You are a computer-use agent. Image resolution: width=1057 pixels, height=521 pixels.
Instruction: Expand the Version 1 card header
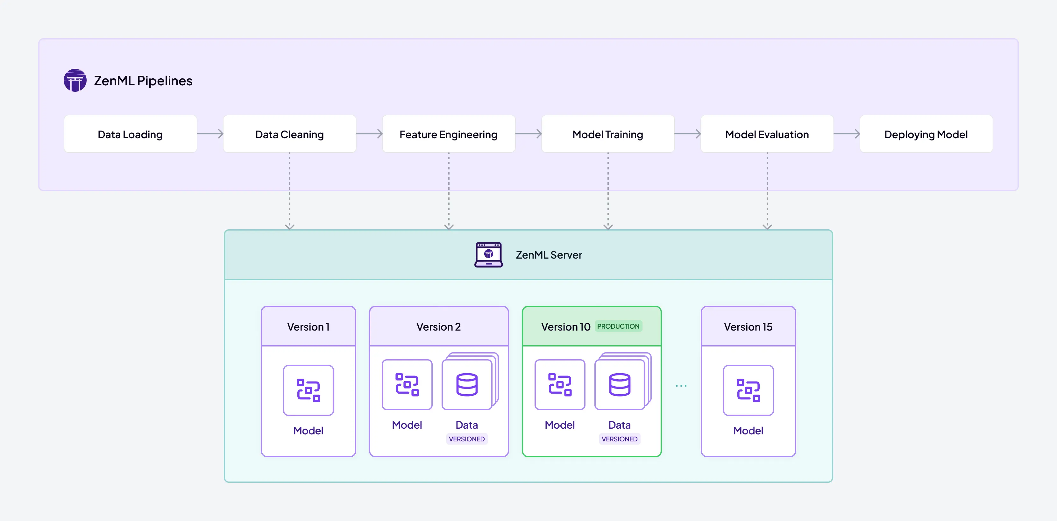pyautogui.click(x=308, y=326)
